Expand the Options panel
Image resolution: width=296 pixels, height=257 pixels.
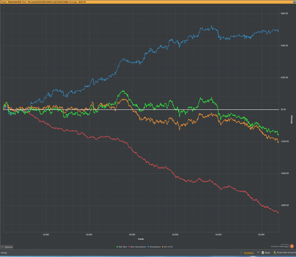[x=7, y=247]
